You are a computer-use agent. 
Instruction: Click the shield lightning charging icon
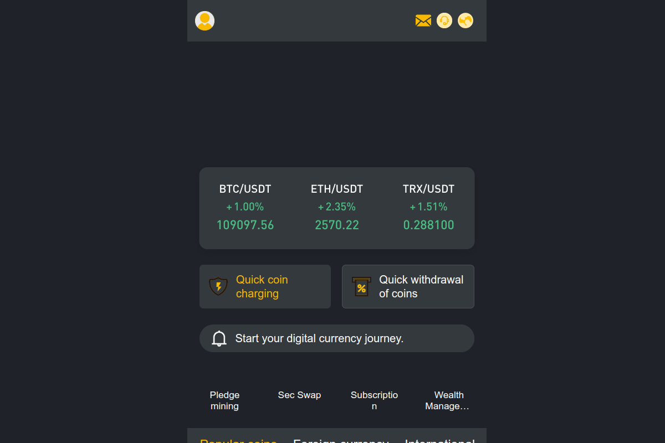click(218, 286)
